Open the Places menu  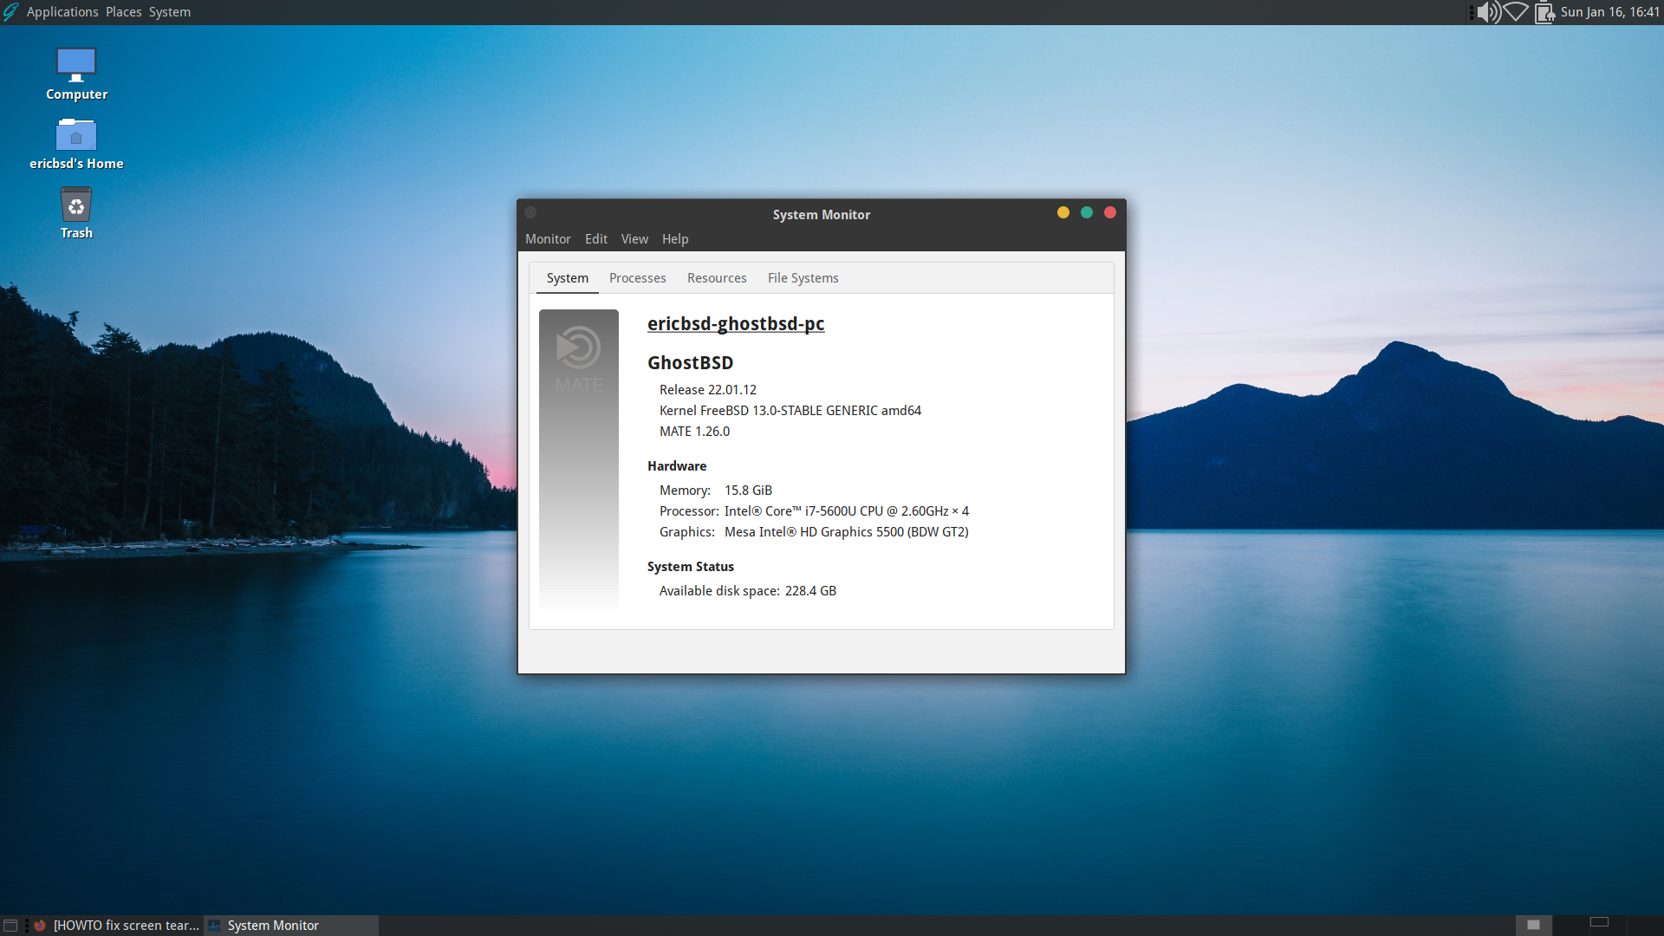coord(124,12)
